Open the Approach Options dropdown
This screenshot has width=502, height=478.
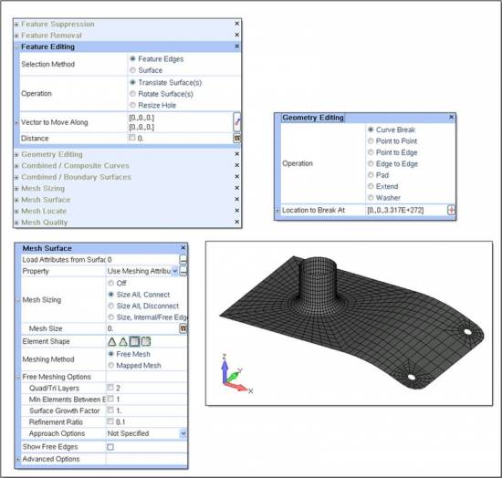[x=147, y=433]
